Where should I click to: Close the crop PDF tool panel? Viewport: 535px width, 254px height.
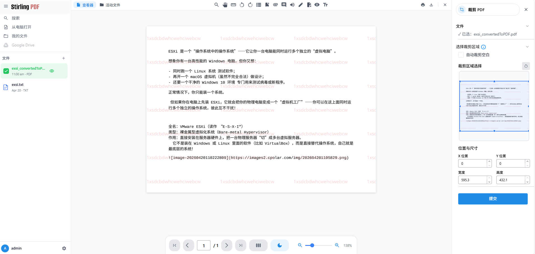click(x=526, y=10)
